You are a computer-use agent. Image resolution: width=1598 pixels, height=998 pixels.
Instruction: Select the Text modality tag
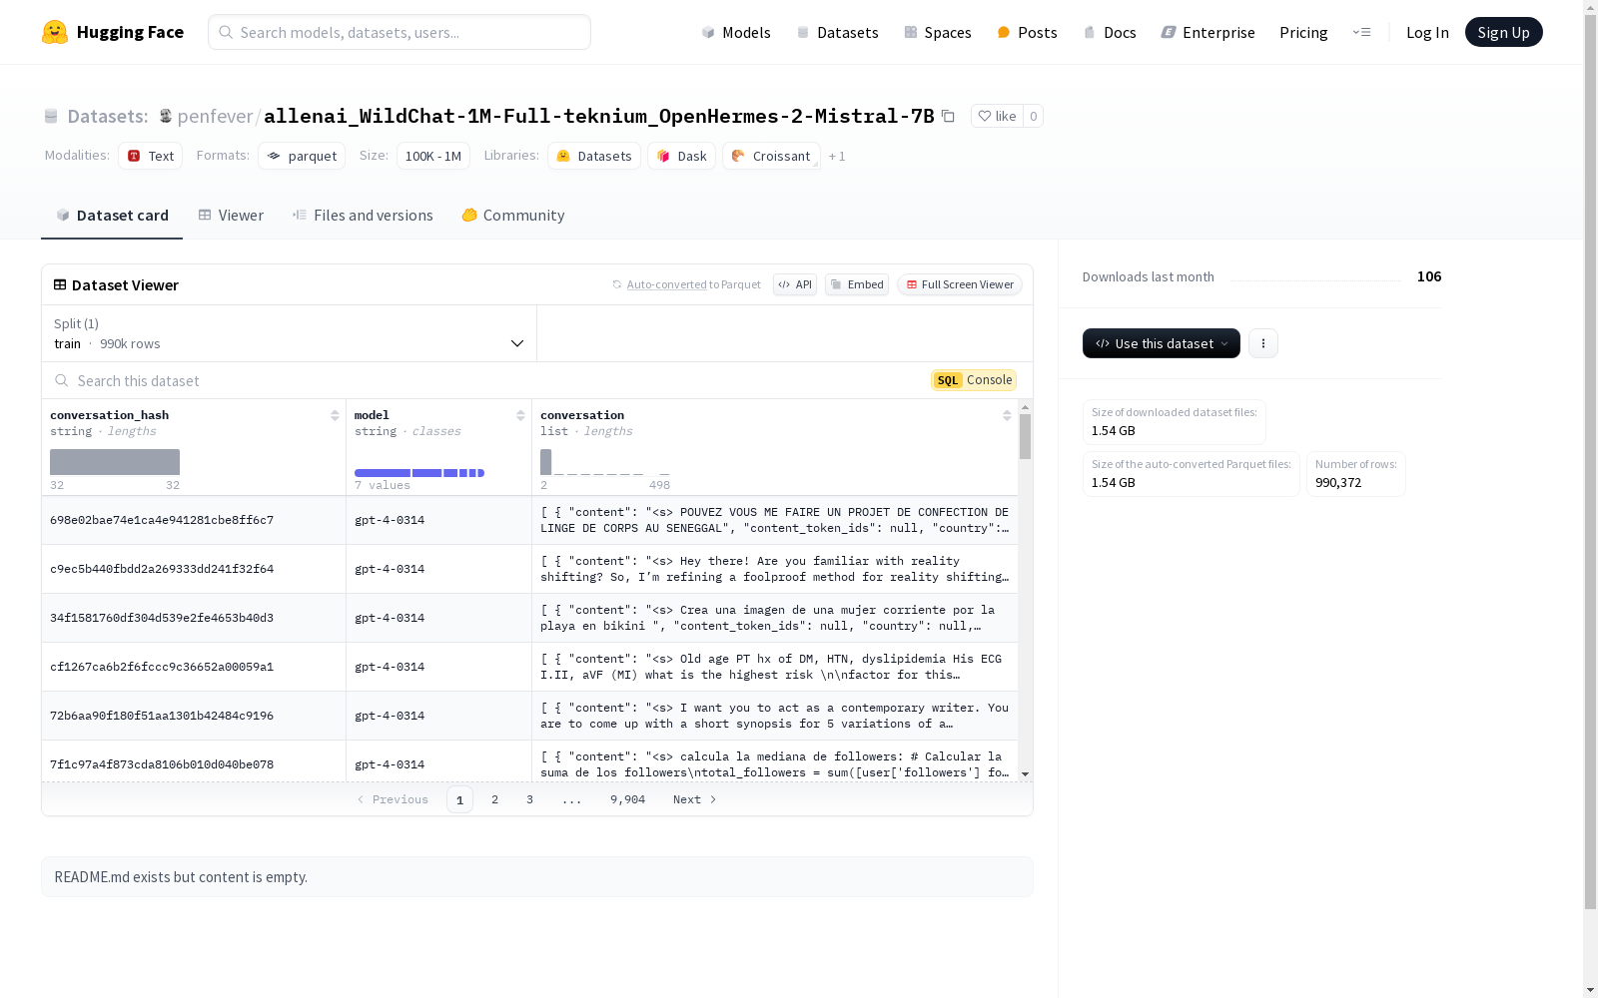click(x=151, y=156)
